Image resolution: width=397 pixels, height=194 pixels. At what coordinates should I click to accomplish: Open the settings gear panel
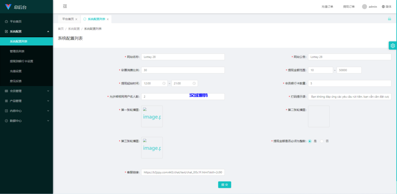(x=393, y=46)
